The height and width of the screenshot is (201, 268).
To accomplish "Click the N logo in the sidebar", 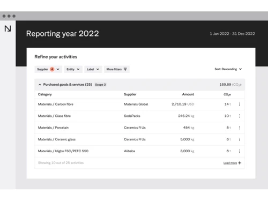I will (x=8, y=28).
